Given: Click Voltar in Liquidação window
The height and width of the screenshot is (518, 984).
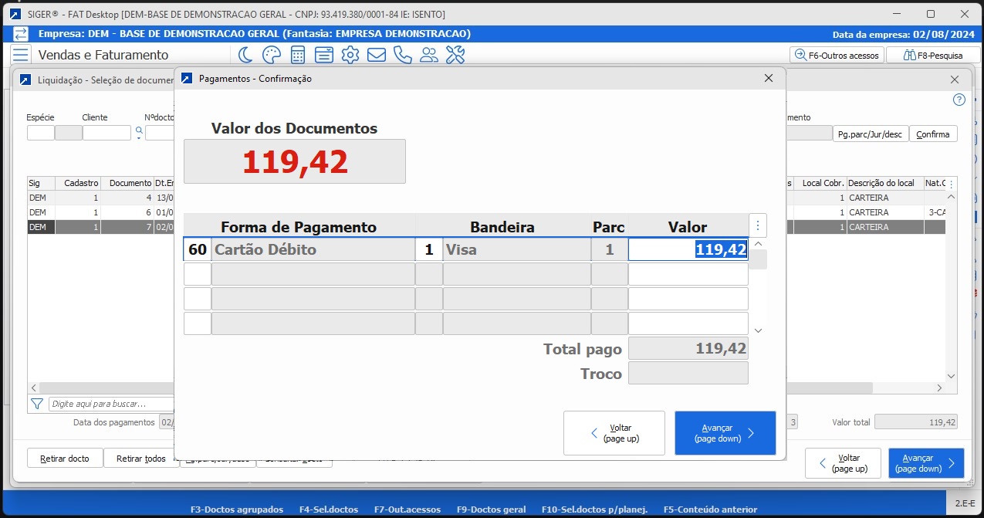Looking at the screenshot, I should click(x=843, y=463).
